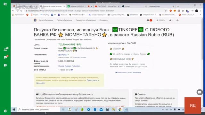Expand the bitcoin balance 0.0001 dropdown
Image resolution: width=205 pixels, height=115 pixels.
pyautogui.click(x=161, y=20)
